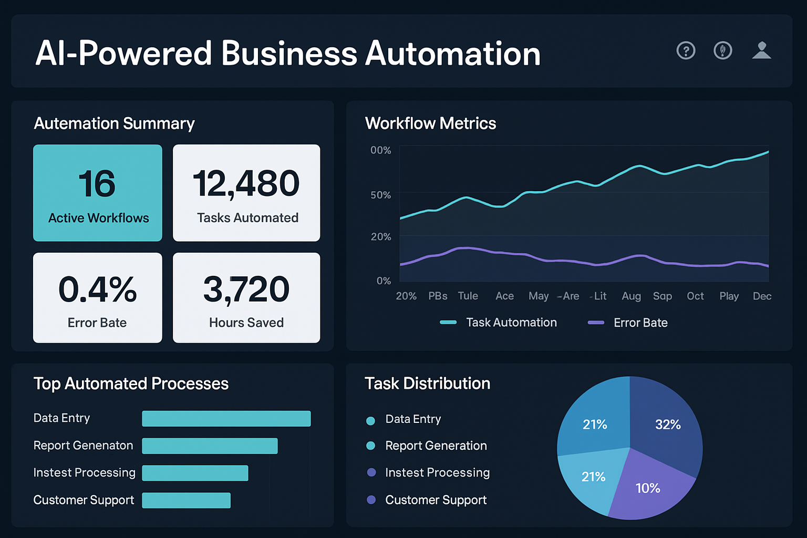807x538 pixels.
Task: Click the notification icon in the header
Action: (723, 50)
